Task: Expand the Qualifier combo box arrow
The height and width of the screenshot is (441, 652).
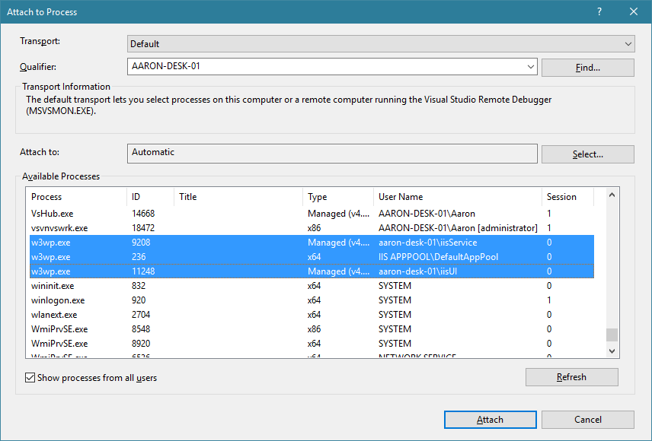Action: tap(531, 66)
